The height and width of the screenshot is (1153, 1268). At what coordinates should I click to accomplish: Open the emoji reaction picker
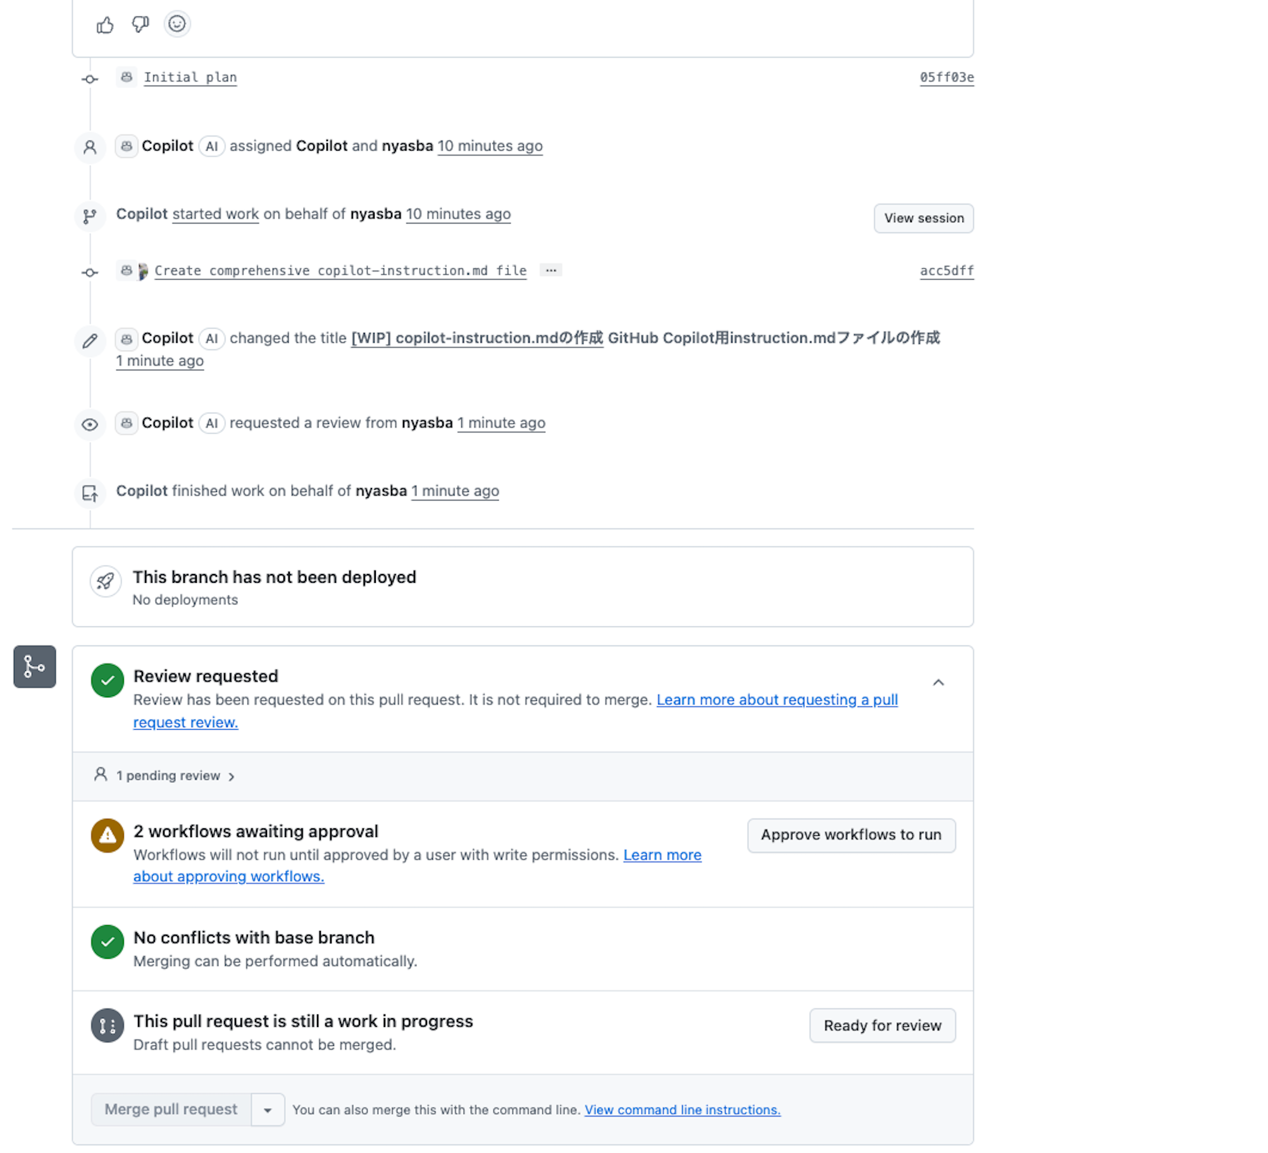(x=177, y=24)
